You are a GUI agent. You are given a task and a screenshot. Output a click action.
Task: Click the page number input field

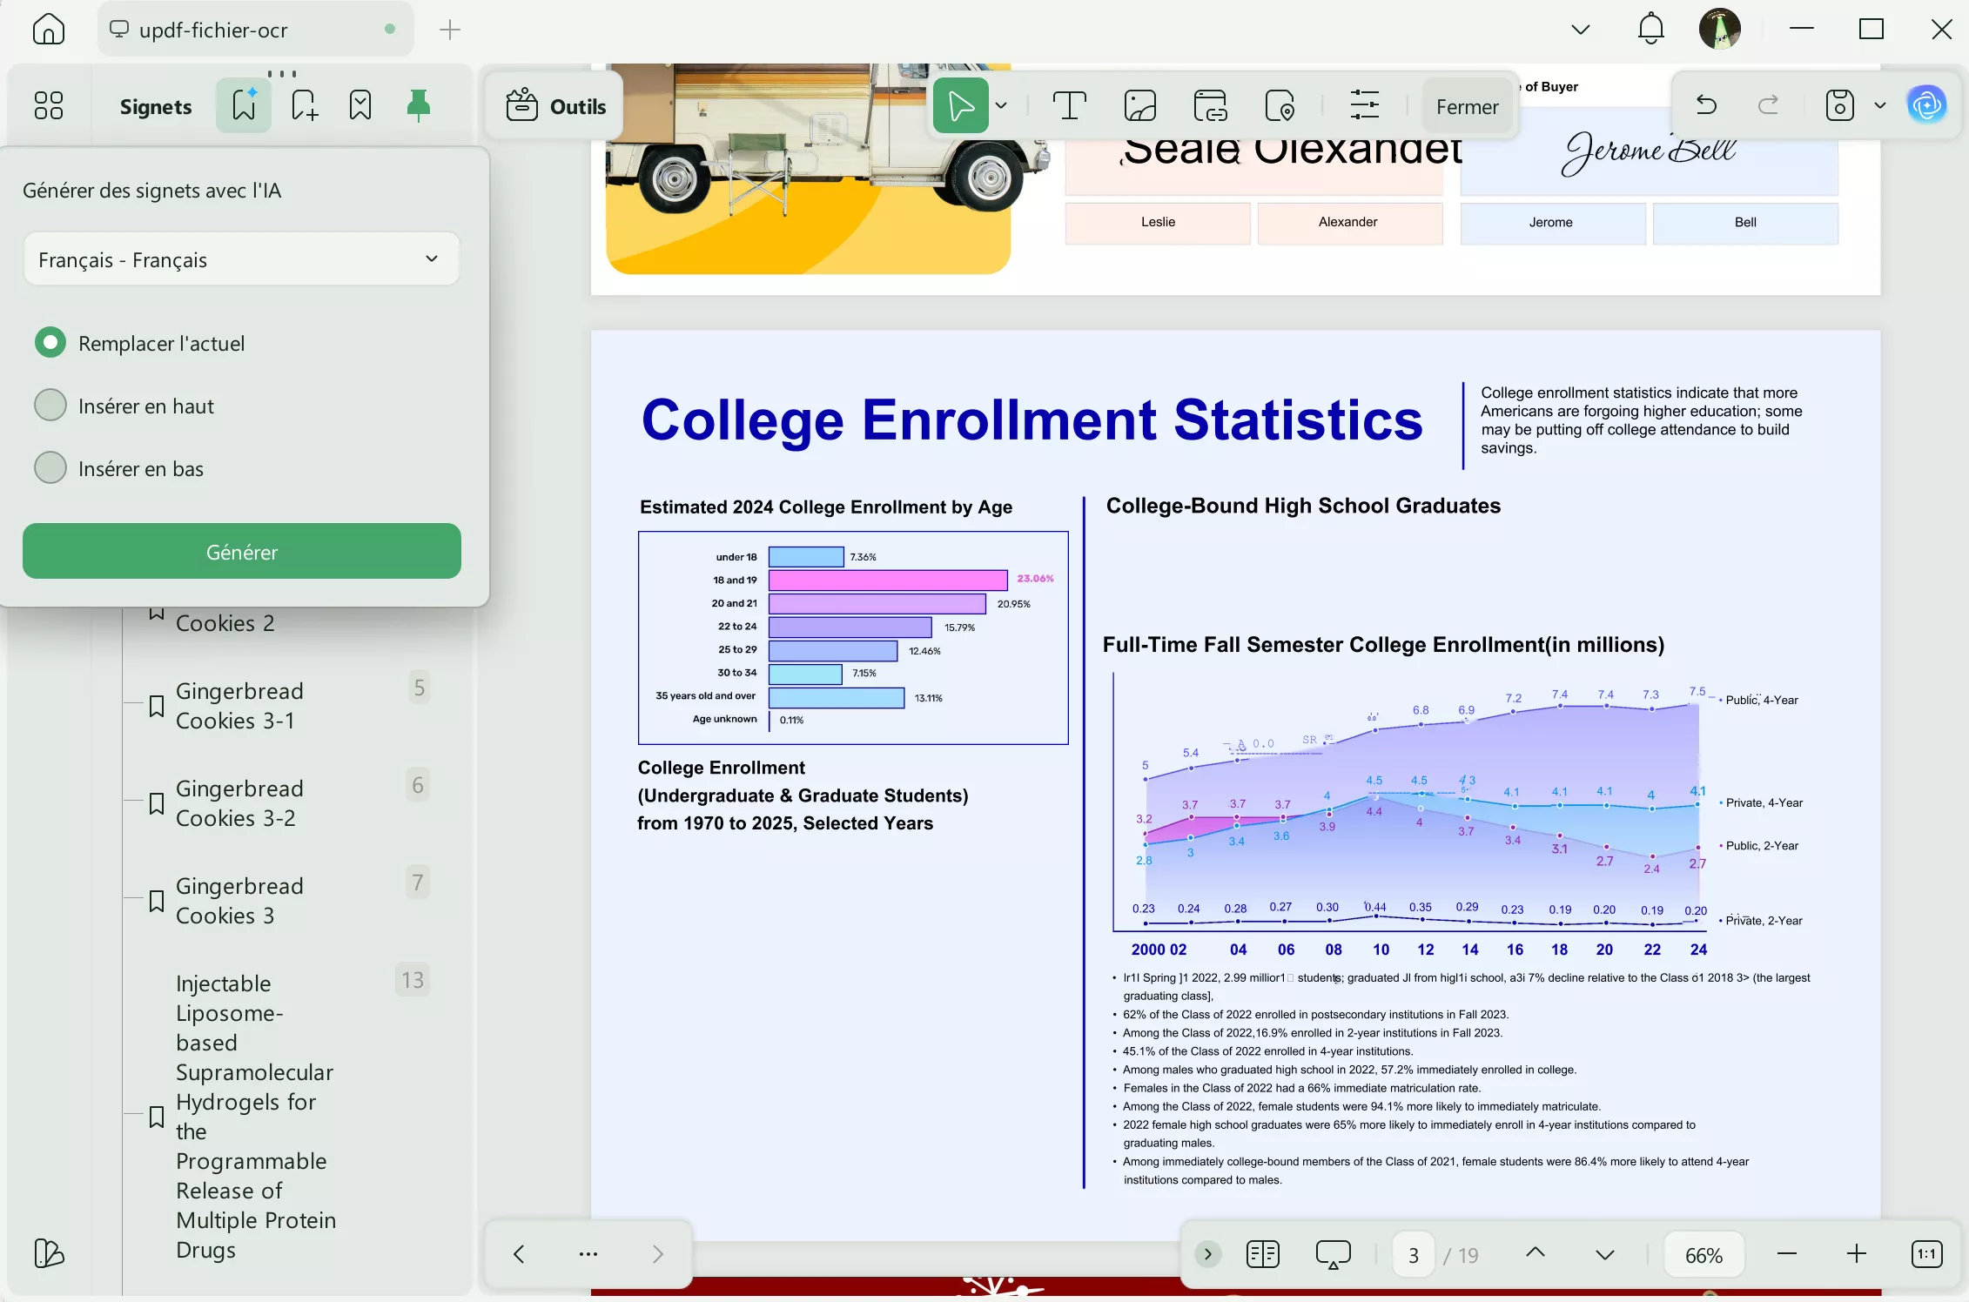(1414, 1255)
